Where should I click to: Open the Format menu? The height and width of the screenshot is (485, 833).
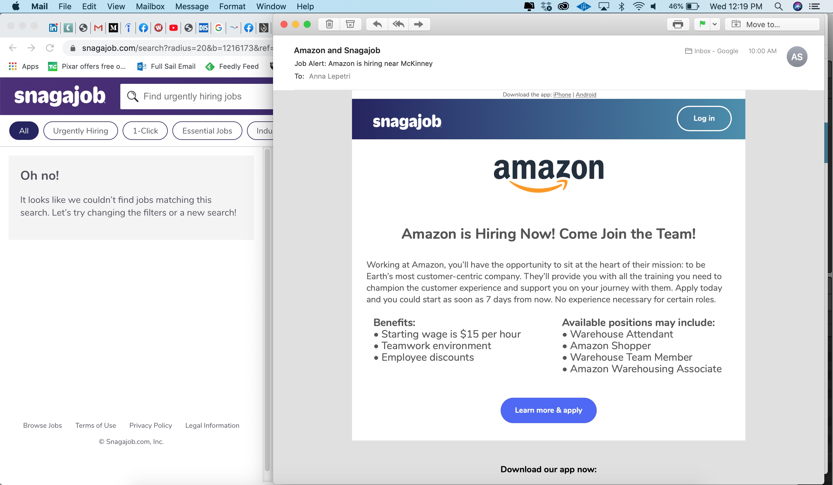[x=232, y=6]
